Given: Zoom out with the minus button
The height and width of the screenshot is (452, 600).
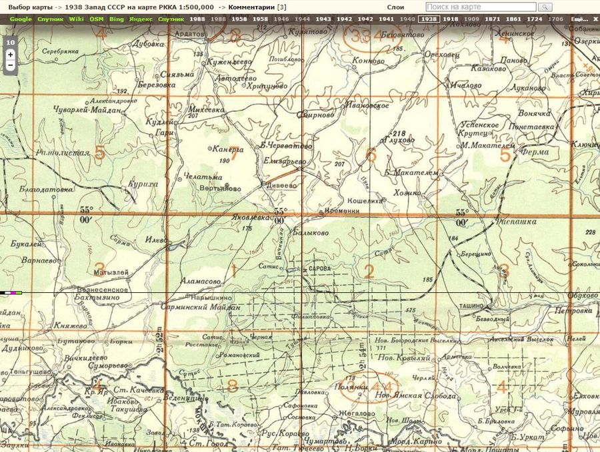Looking at the screenshot, I should tap(10, 65).
